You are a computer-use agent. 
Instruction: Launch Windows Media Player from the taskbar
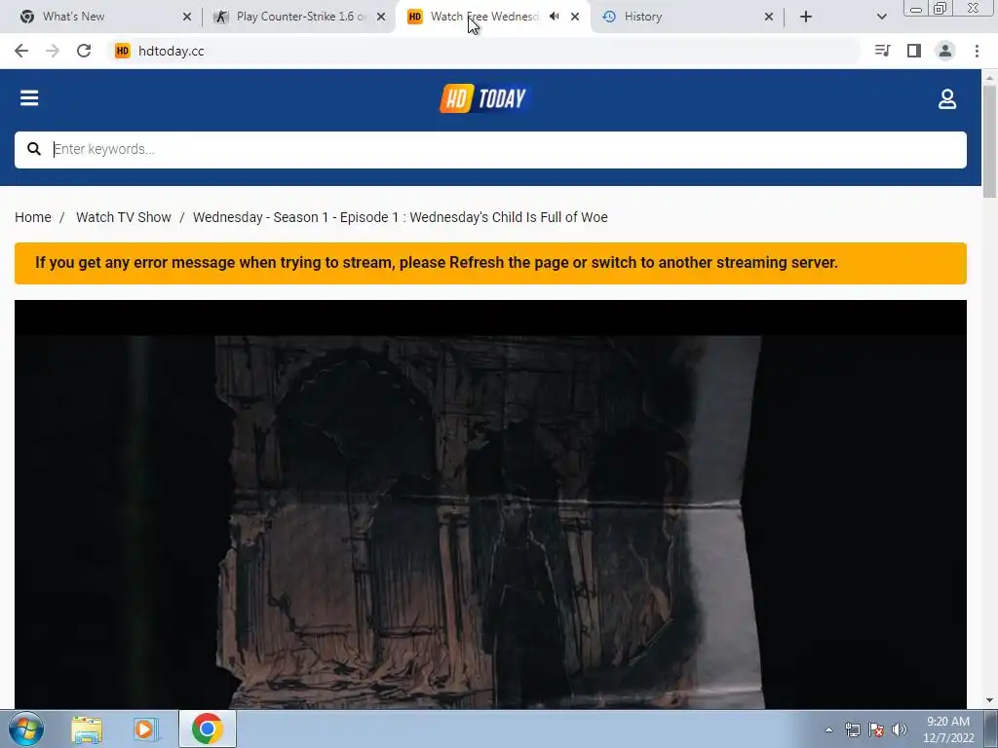146,729
